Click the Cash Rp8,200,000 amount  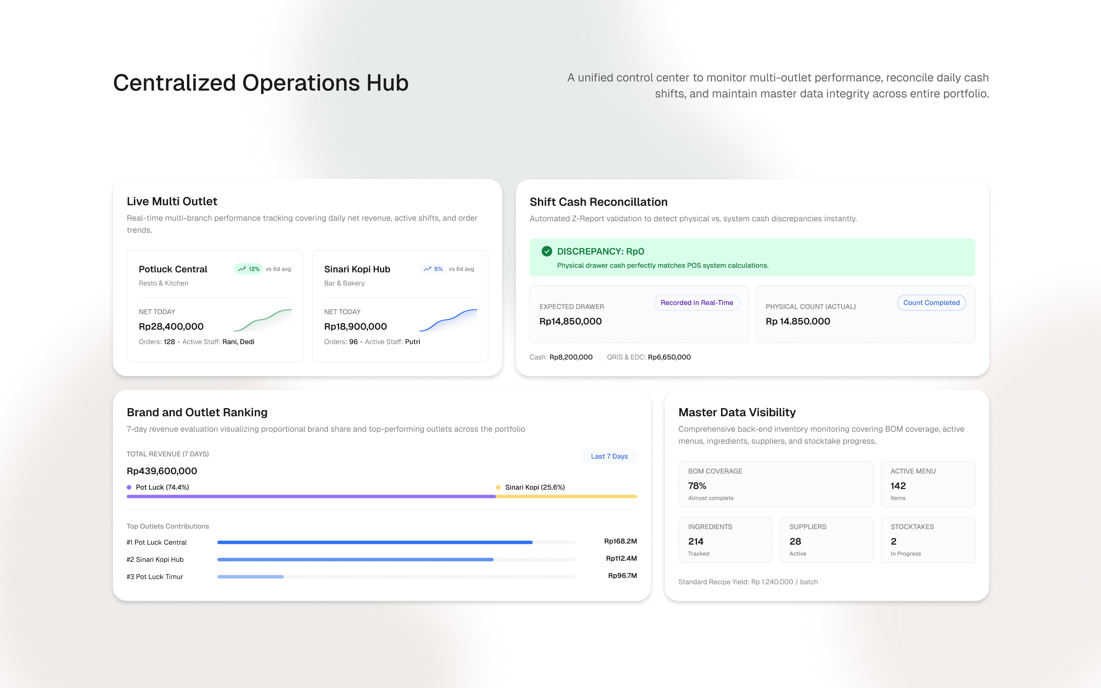[571, 357]
